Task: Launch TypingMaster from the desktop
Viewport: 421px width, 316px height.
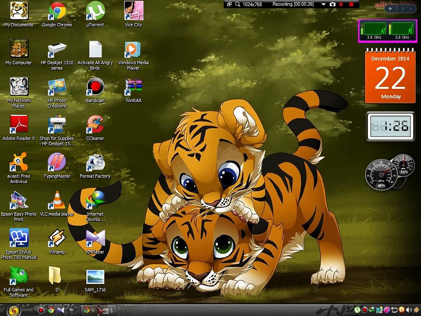Action: (57, 166)
